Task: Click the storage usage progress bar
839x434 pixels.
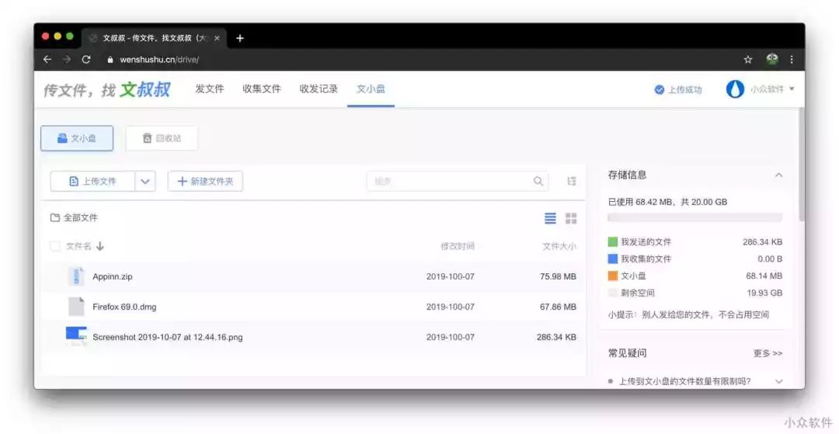Action: [695, 218]
